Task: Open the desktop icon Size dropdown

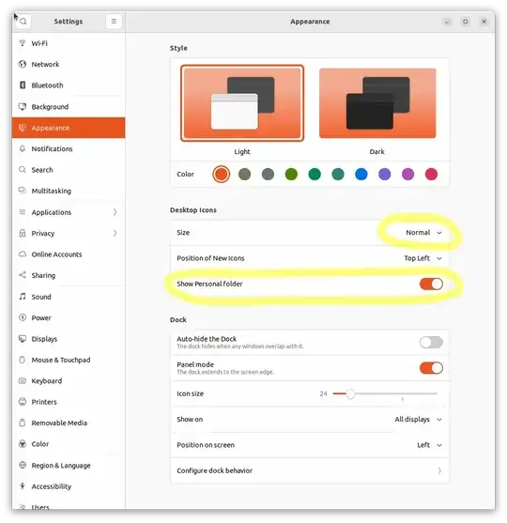Action: coord(423,233)
